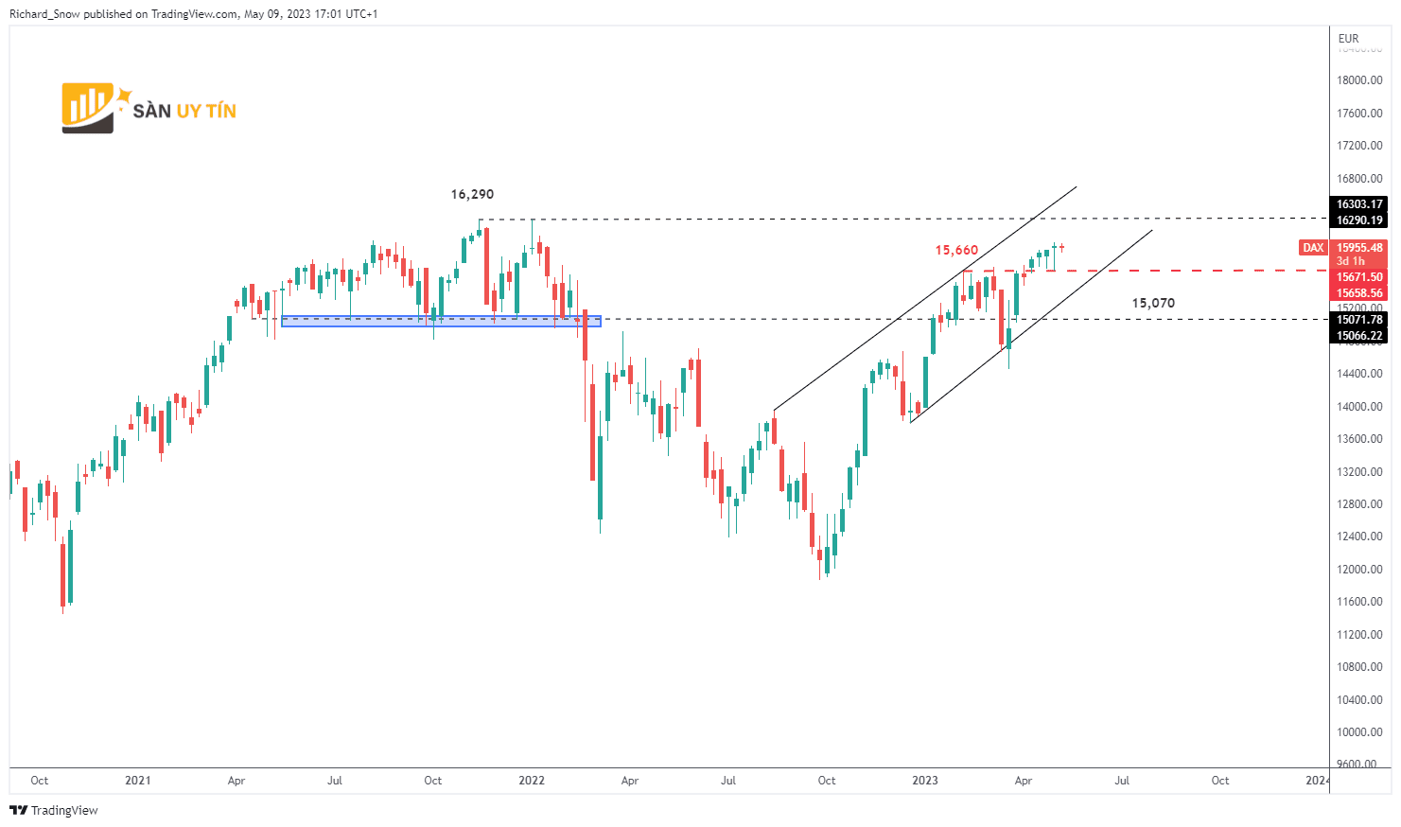The image size is (1401, 827).
Task: Click the 16800.00 price axis label
Action: pyautogui.click(x=1359, y=179)
